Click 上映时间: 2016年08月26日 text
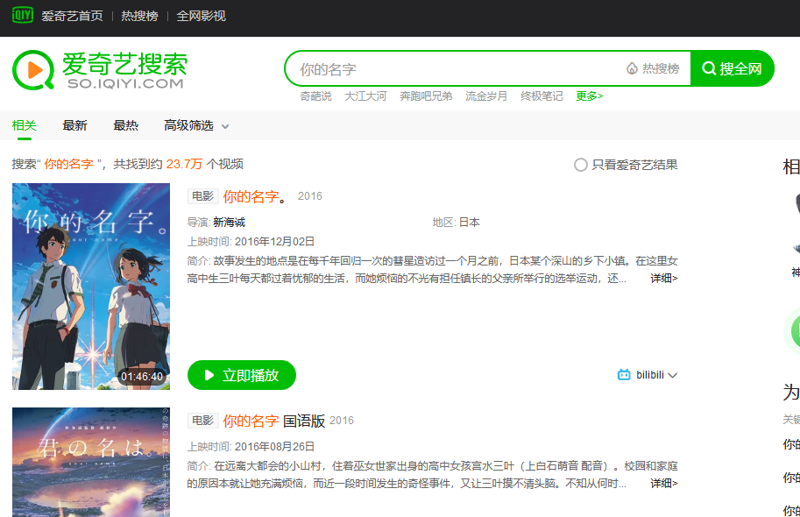 (x=251, y=447)
